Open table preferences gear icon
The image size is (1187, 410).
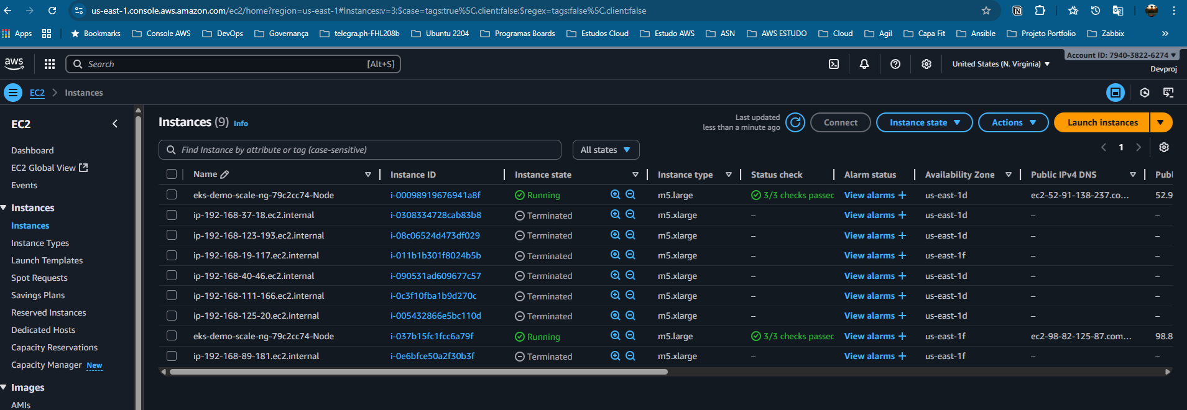(1164, 147)
